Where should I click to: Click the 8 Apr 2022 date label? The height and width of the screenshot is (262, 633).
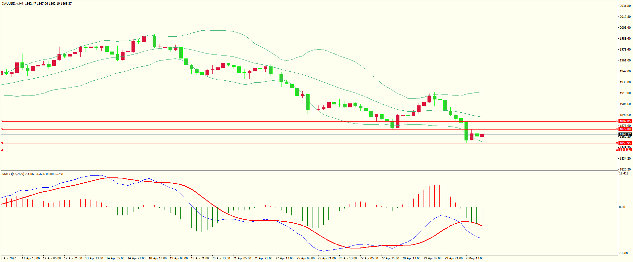pyautogui.click(x=8, y=258)
